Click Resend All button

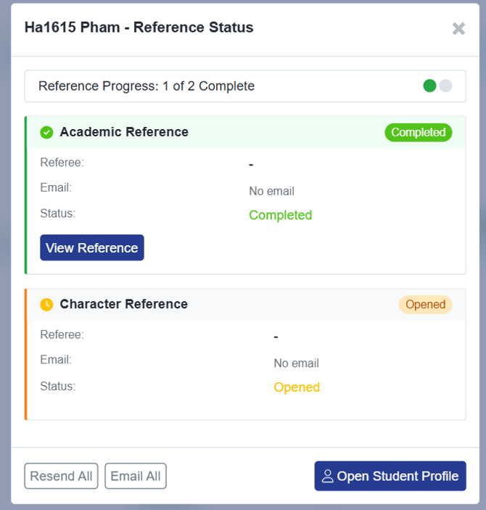61,476
